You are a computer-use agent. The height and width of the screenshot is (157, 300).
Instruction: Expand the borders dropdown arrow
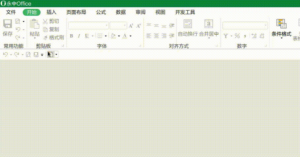106,36
